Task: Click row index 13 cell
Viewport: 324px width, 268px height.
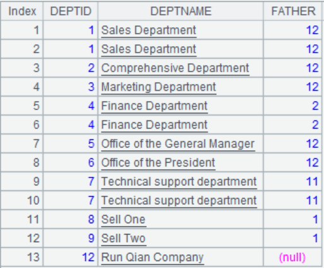Action: pyautogui.click(x=22, y=257)
